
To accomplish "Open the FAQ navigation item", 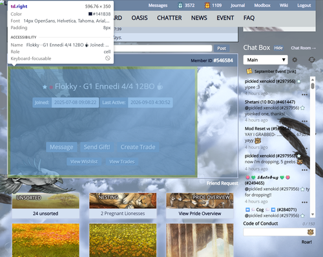I will point(249,18).
